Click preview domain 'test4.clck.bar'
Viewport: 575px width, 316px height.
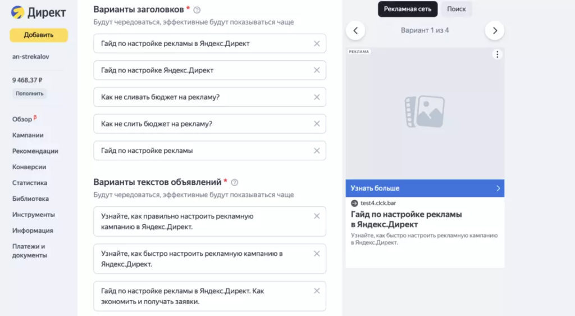(x=378, y=203)
